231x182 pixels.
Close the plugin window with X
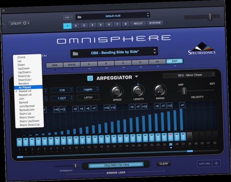coord(4,11)
